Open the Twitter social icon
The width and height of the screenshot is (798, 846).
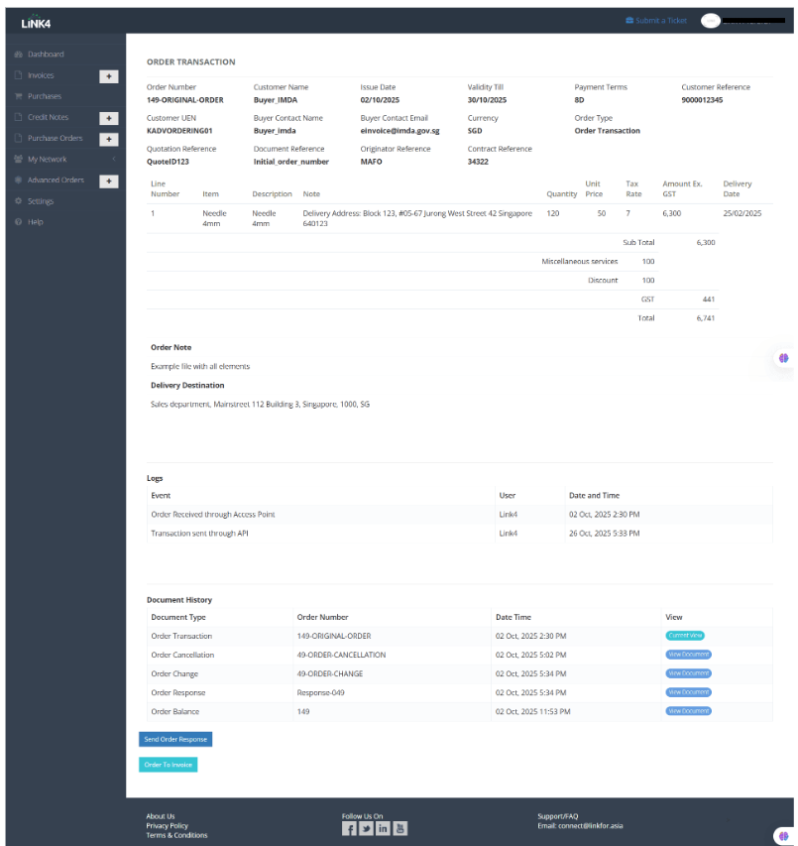[x=366, y=829]
